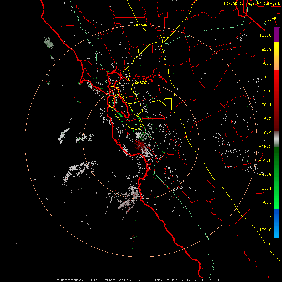Click the -32.0 velocity scale value

(265, 161)
